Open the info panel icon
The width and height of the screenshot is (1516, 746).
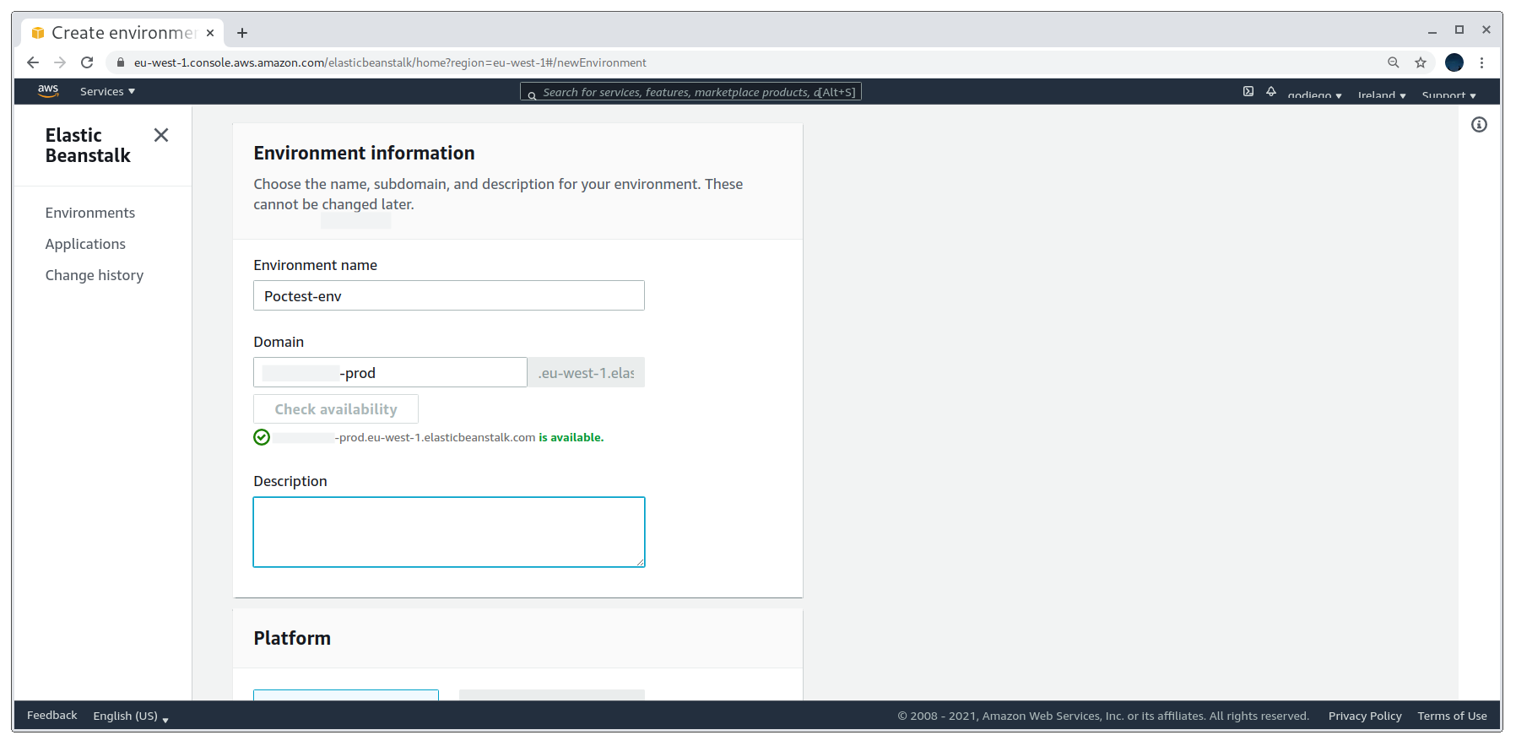[x=1479, y=125]
